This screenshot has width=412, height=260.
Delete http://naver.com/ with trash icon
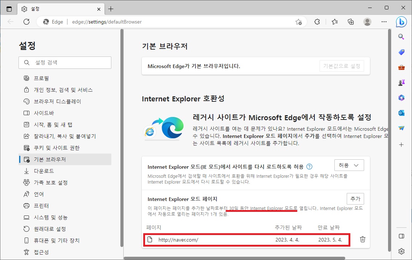[363, 239]
